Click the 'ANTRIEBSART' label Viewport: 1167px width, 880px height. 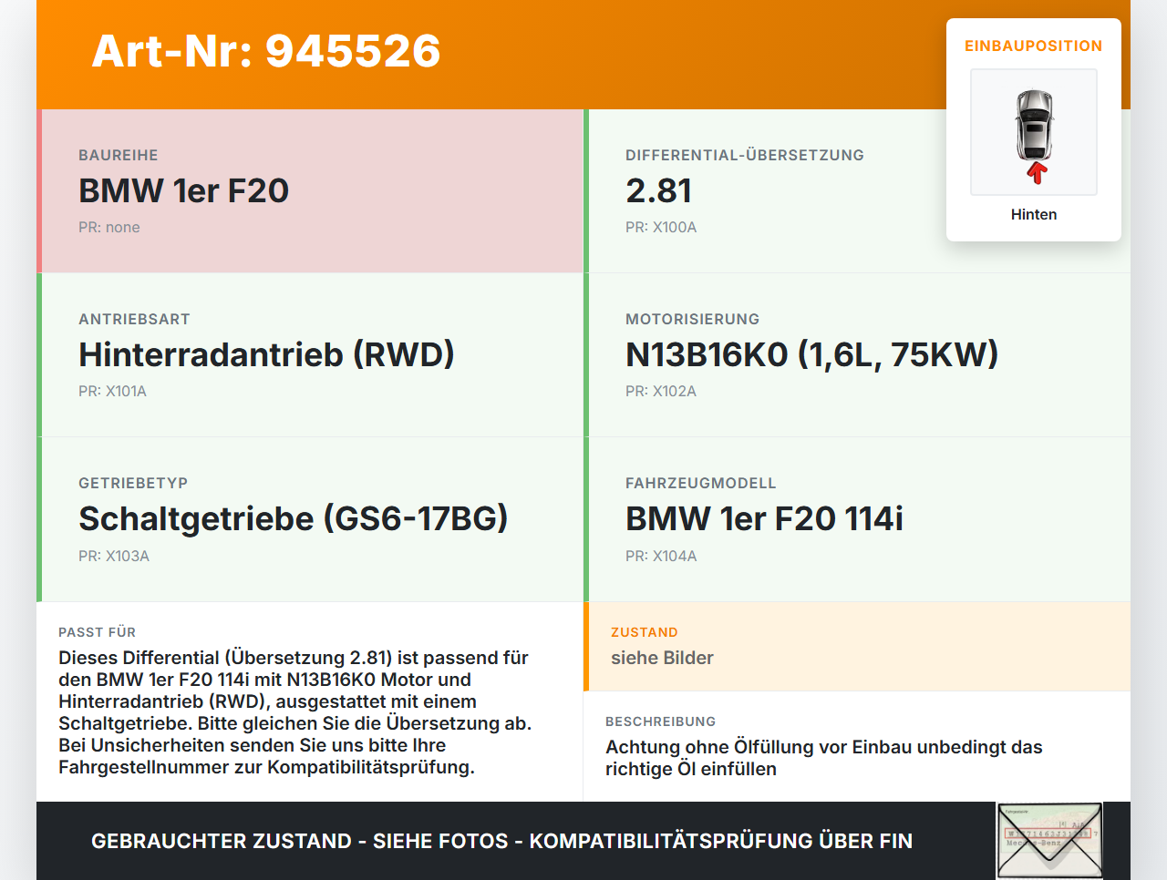coord(134,319)
